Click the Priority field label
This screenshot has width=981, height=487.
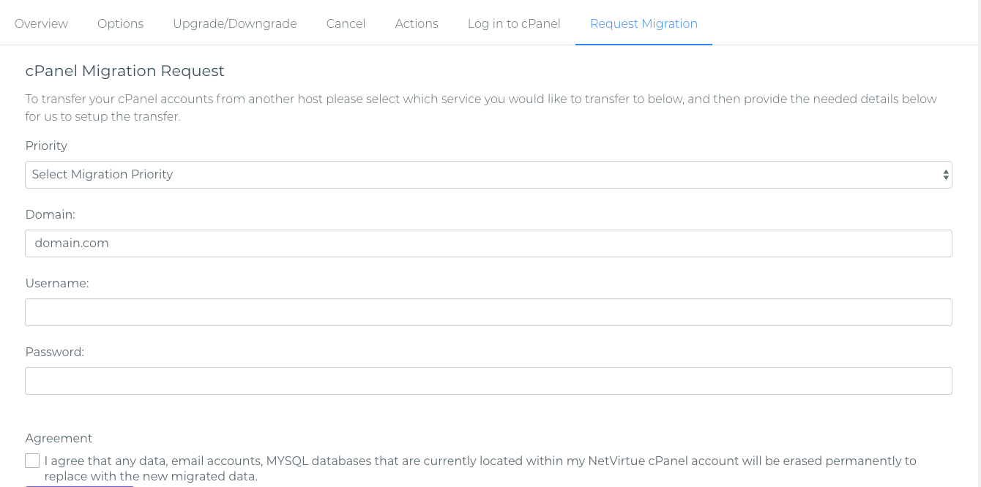click(x=46, y=146)
